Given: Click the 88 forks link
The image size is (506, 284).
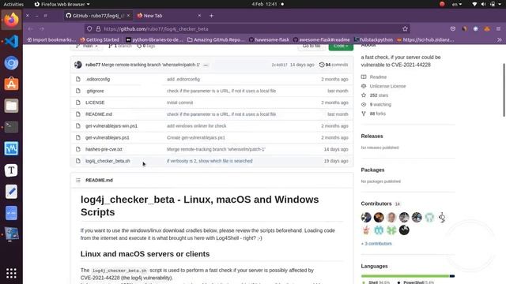Looking at the screenshot, I should pos(378,114).
